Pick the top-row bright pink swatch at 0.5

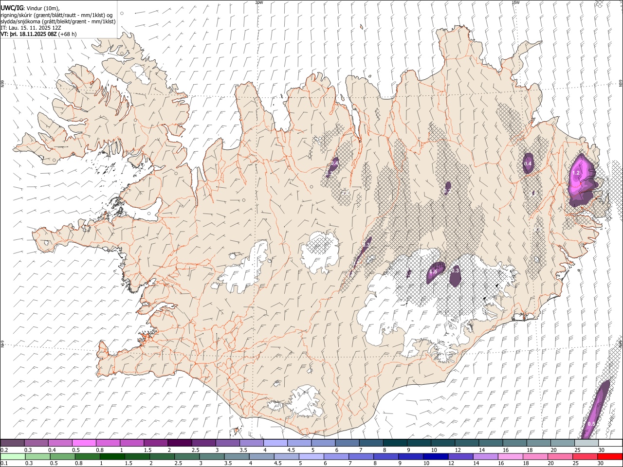[x=84, y=443]
